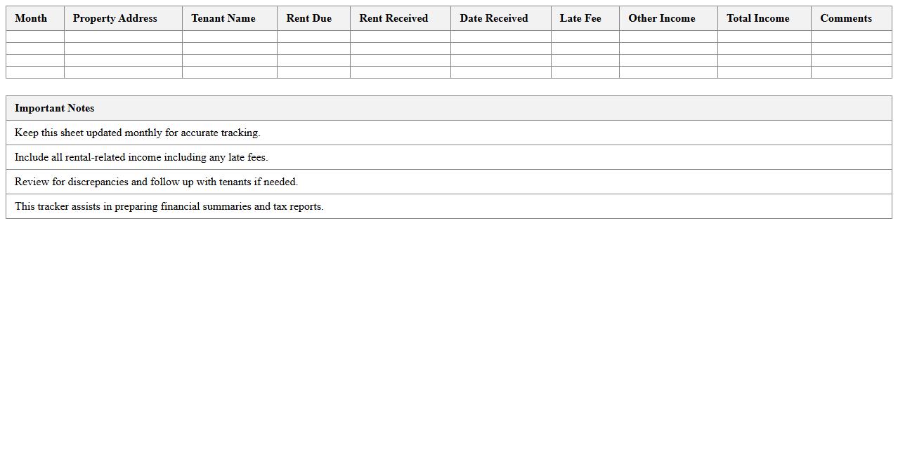Click the Late Fee column header
This screenshot has height=456, width=898.
click(580, 18)
